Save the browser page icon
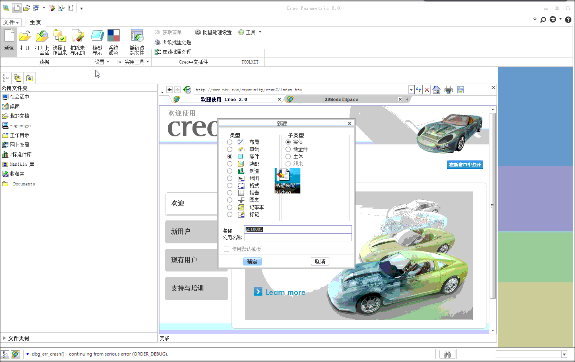Image resolution: width=575 pixels, height=362 pixels. (461, 90)
